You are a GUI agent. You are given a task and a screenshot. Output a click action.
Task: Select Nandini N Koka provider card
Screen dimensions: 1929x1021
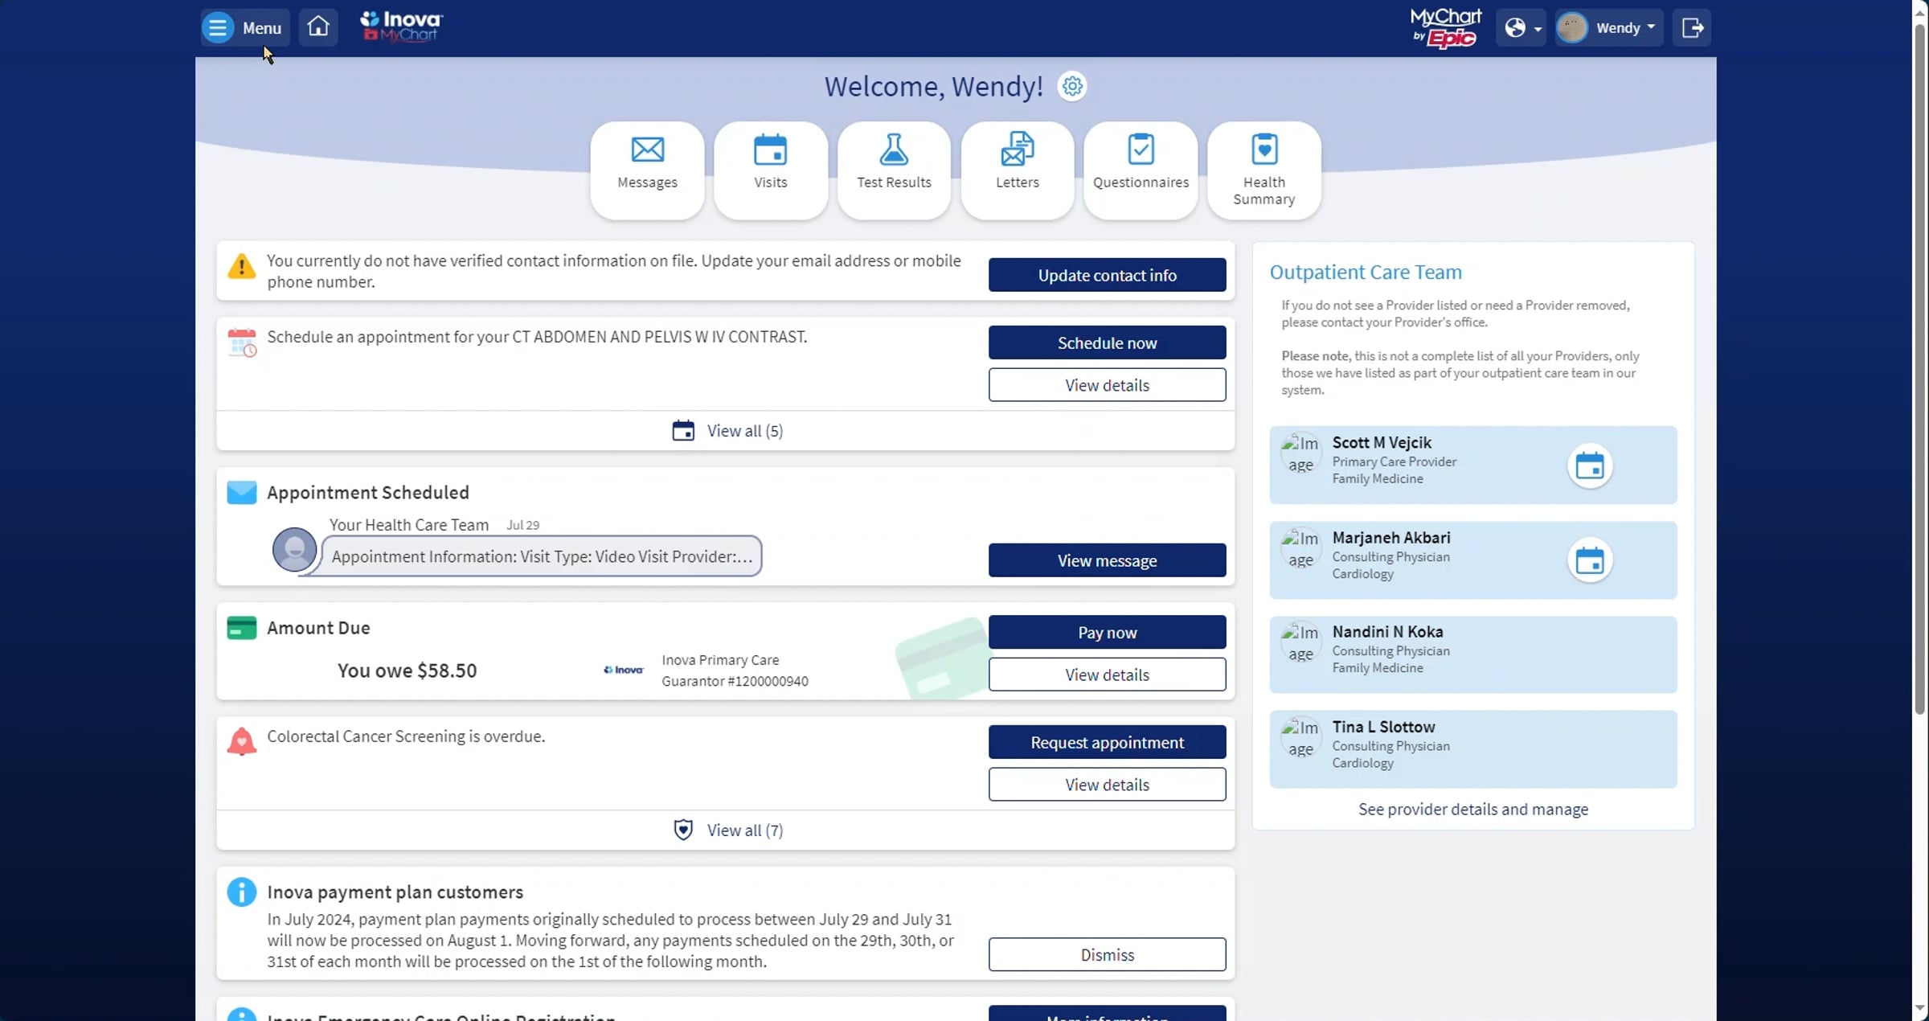[1473, 654]
